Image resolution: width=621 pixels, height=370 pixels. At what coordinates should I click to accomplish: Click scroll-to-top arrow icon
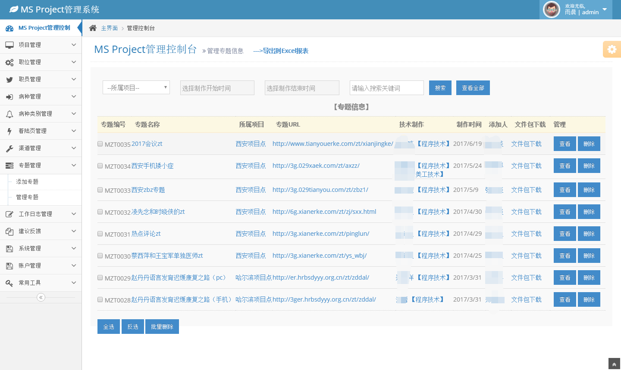tap(614, 364)
